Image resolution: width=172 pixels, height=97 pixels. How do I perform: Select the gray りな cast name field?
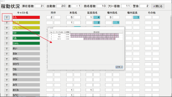click(x=26, y=69)
